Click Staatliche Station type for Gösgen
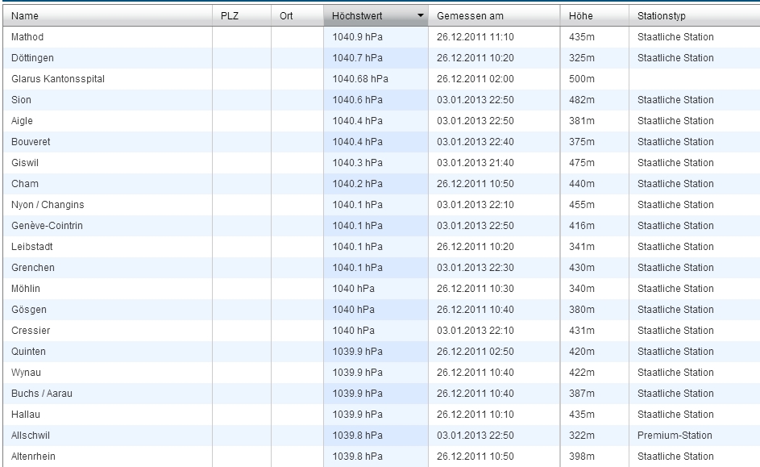Screen dimensions: 760x467 (675, 310)
